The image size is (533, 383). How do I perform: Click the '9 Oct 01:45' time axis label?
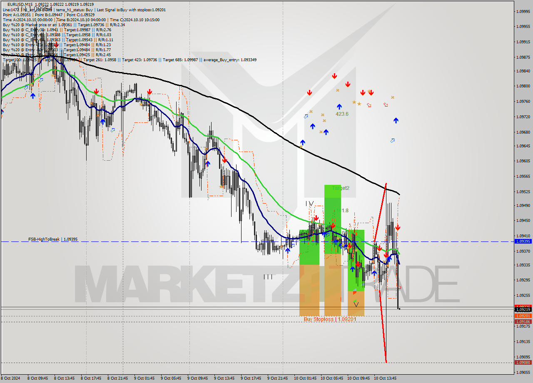(x=144, y=378)
